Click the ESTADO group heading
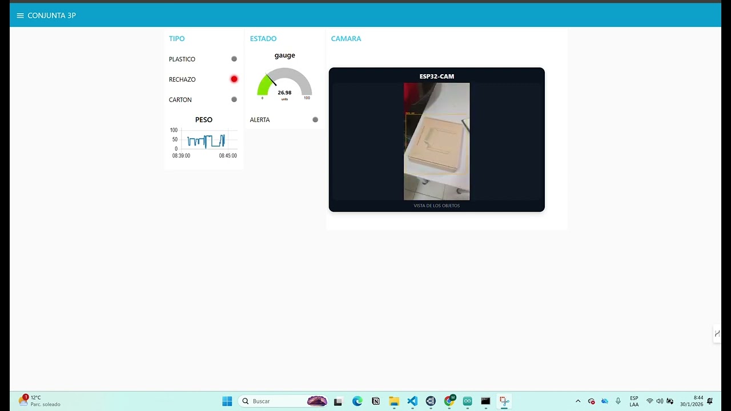The width and height of the screenshot is (731, 411). click(263, 39)
